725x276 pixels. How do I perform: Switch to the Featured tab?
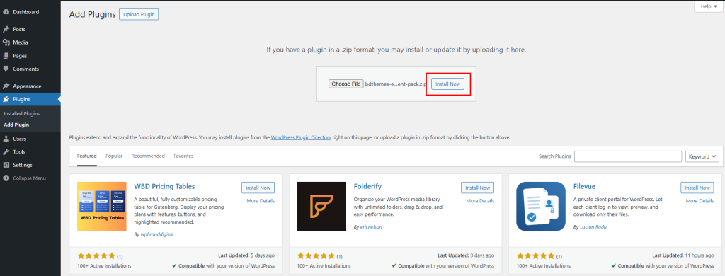[86, 156]
